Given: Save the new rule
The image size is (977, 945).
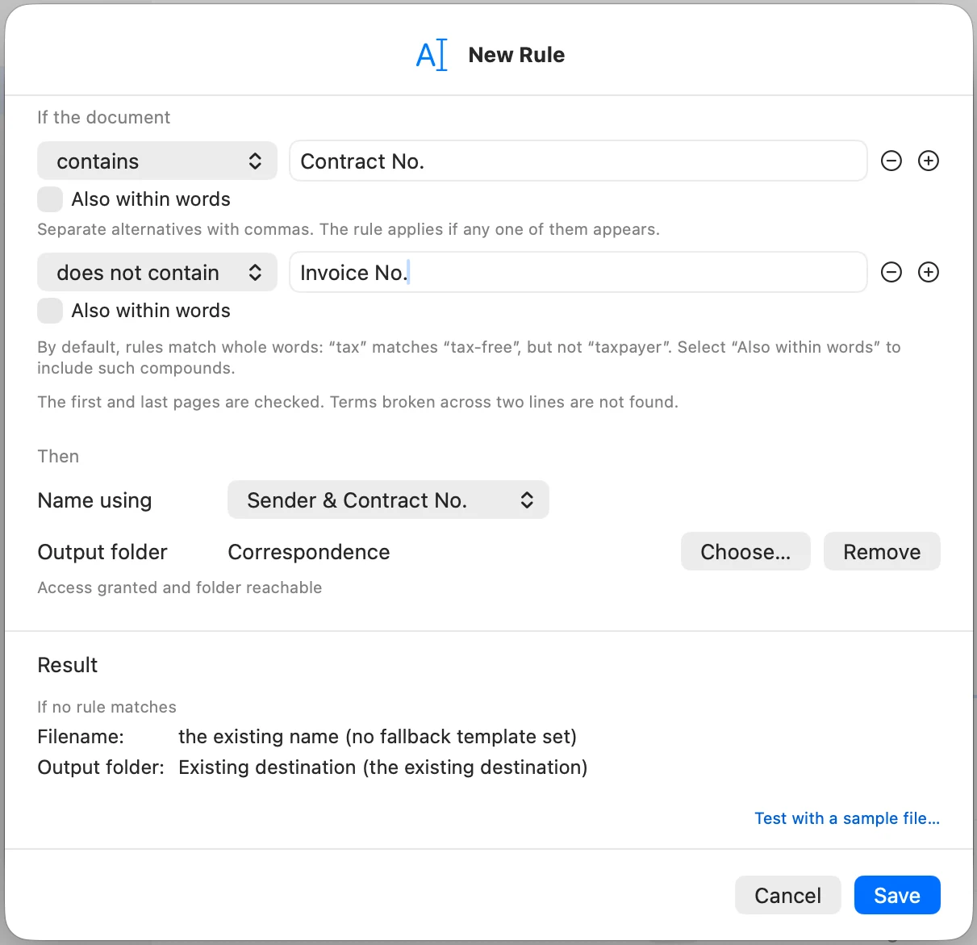Looking at the screenshot, I should pos(897,895).
